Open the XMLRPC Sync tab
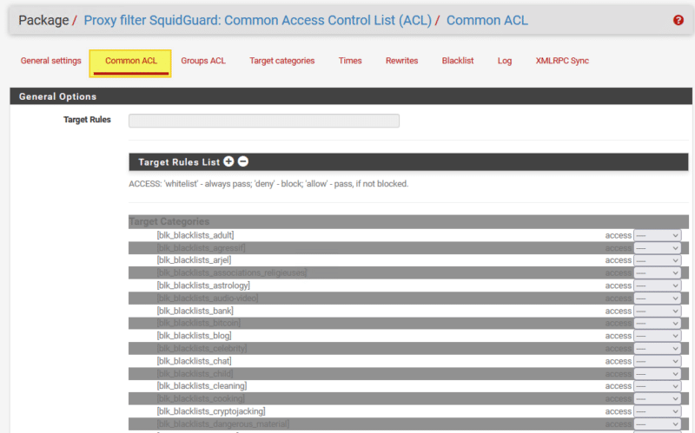The height and width of the screenshot is (433, 695). tap(562, 61)
